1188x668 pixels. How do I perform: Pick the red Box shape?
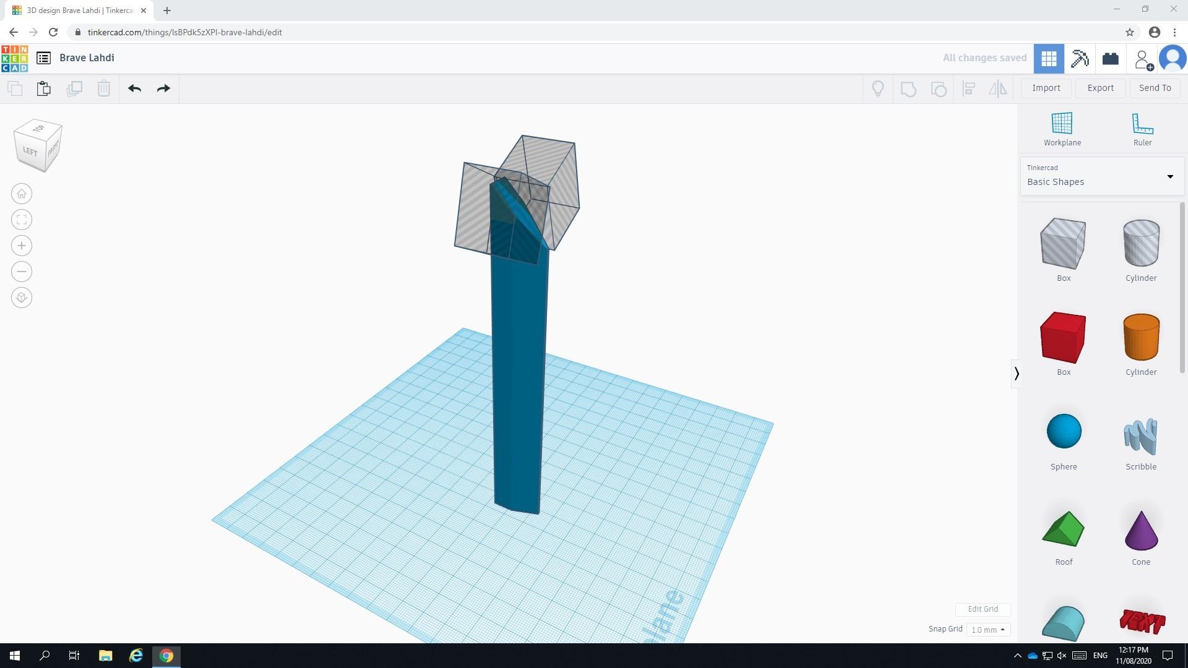click(1063, 338)
